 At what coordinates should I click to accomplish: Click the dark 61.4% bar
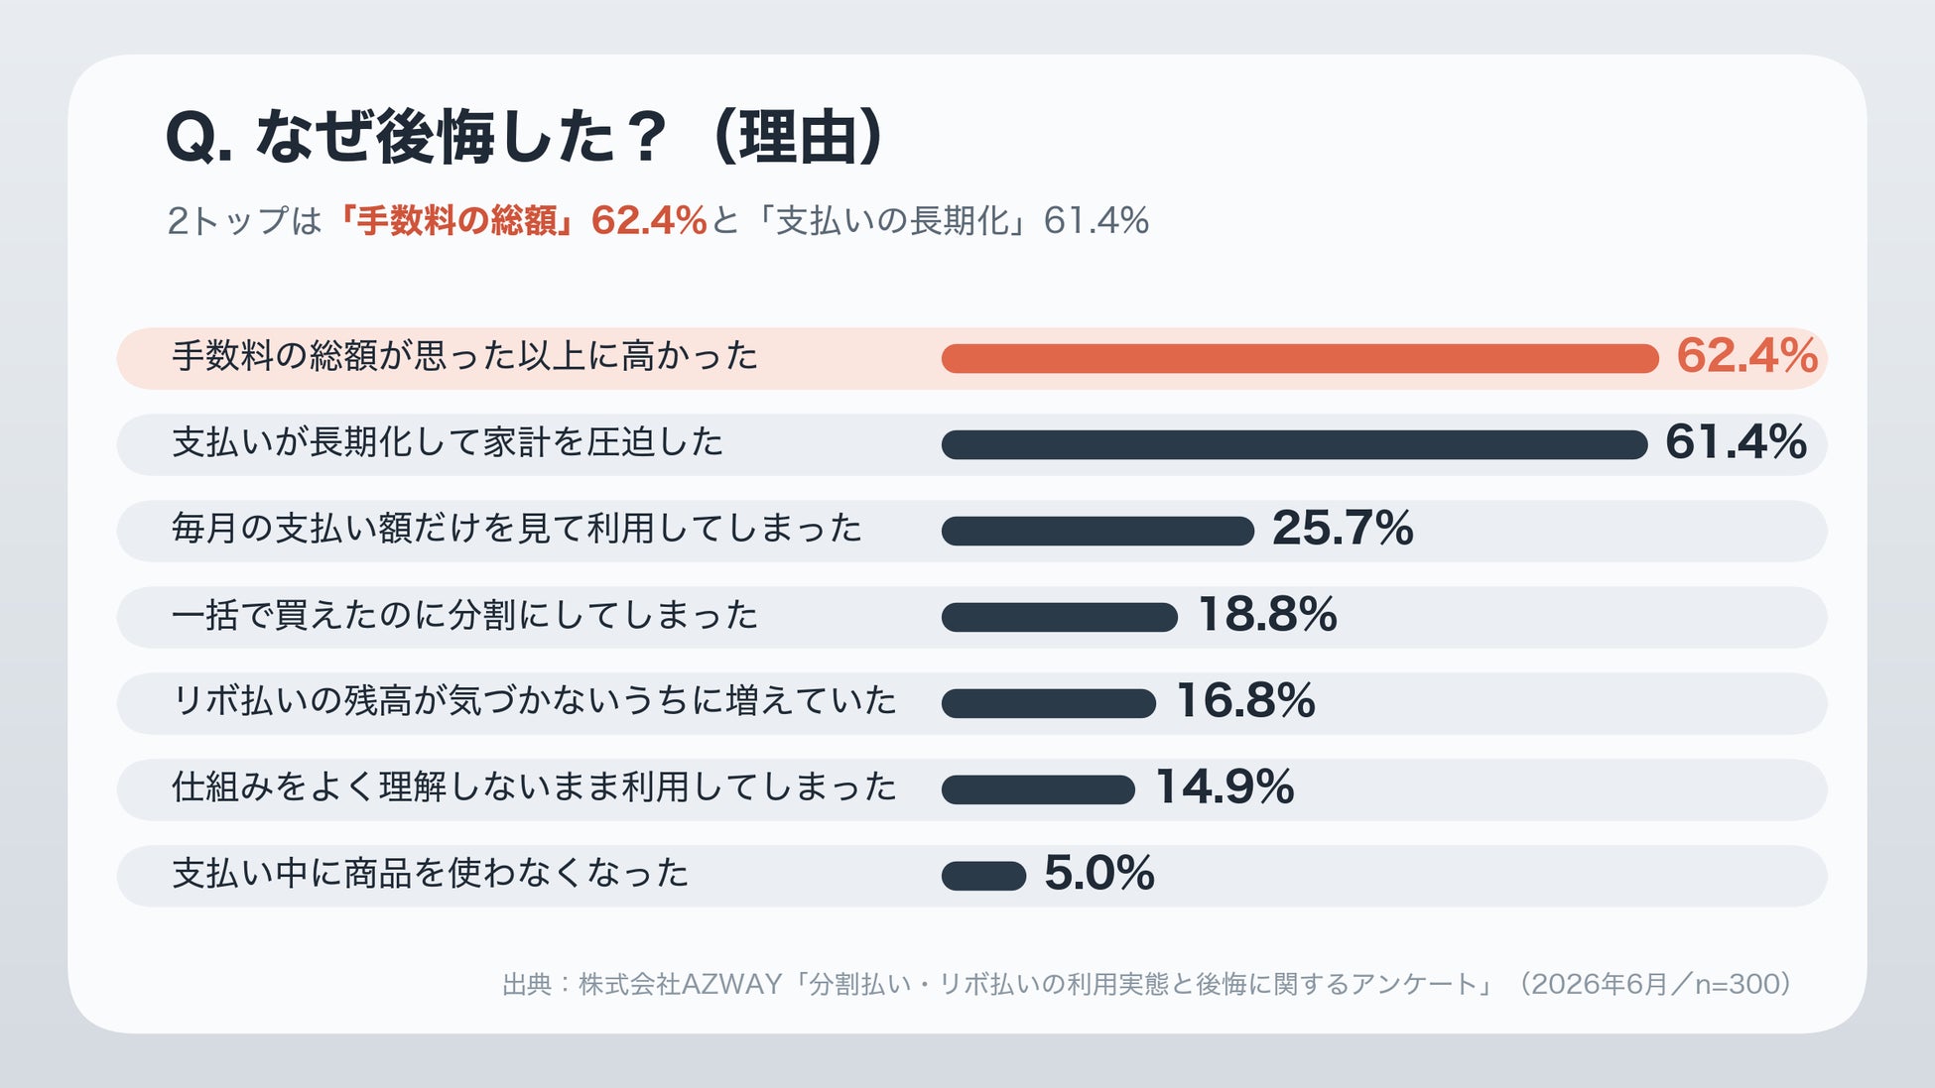pos(1294,445)
